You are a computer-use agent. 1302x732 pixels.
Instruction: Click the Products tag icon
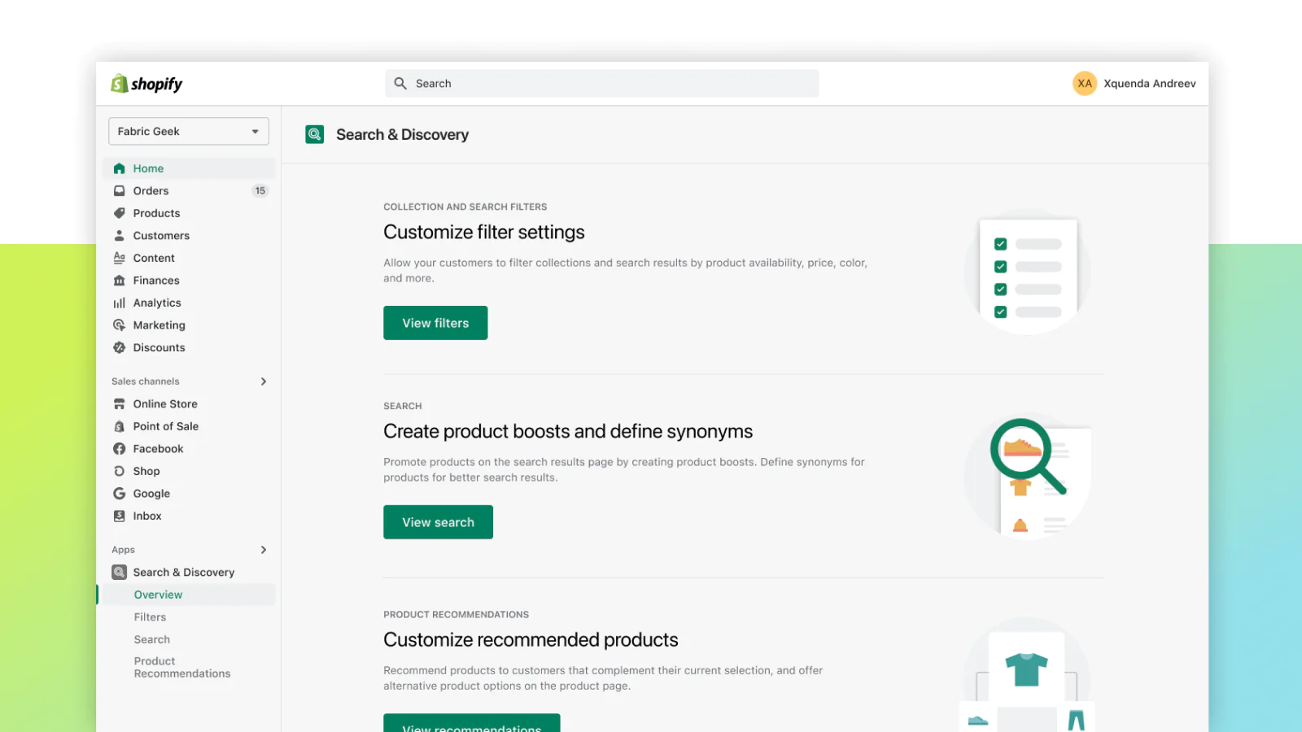click(x=120, y=213)
